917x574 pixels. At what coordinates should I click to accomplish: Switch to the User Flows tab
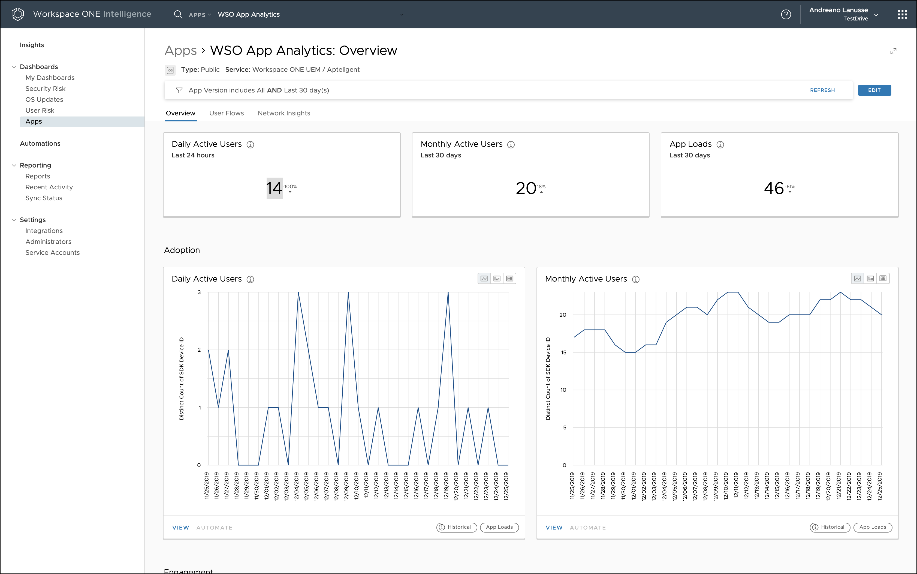(227, 113)
